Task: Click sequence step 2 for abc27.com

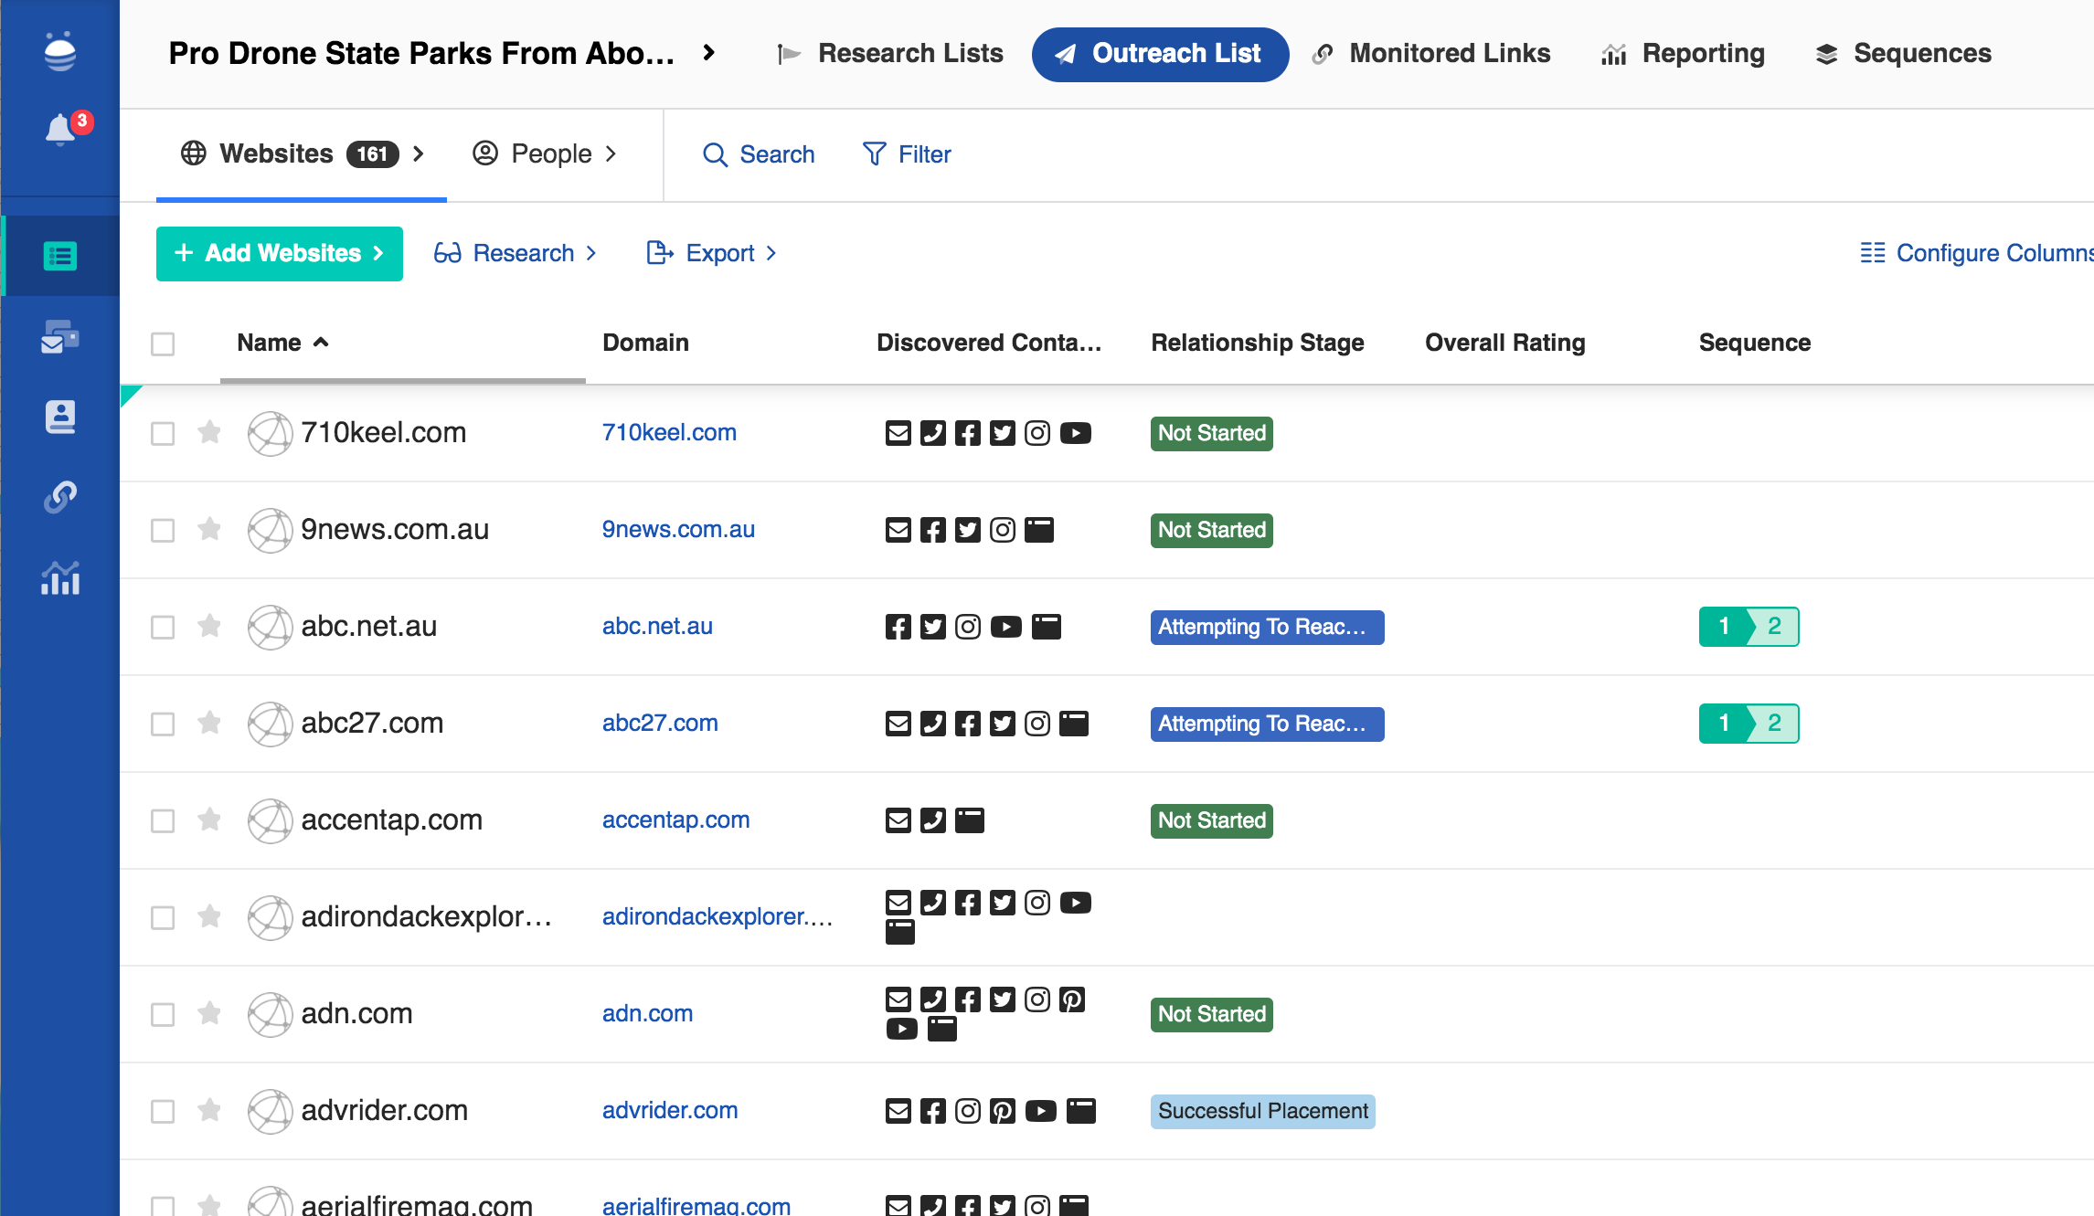Action: [1773, 724]
